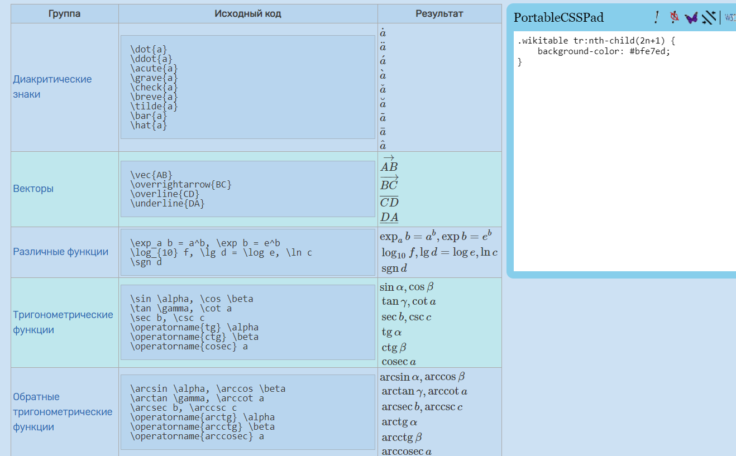Open the Векторы link

click(x=34, y=189)
